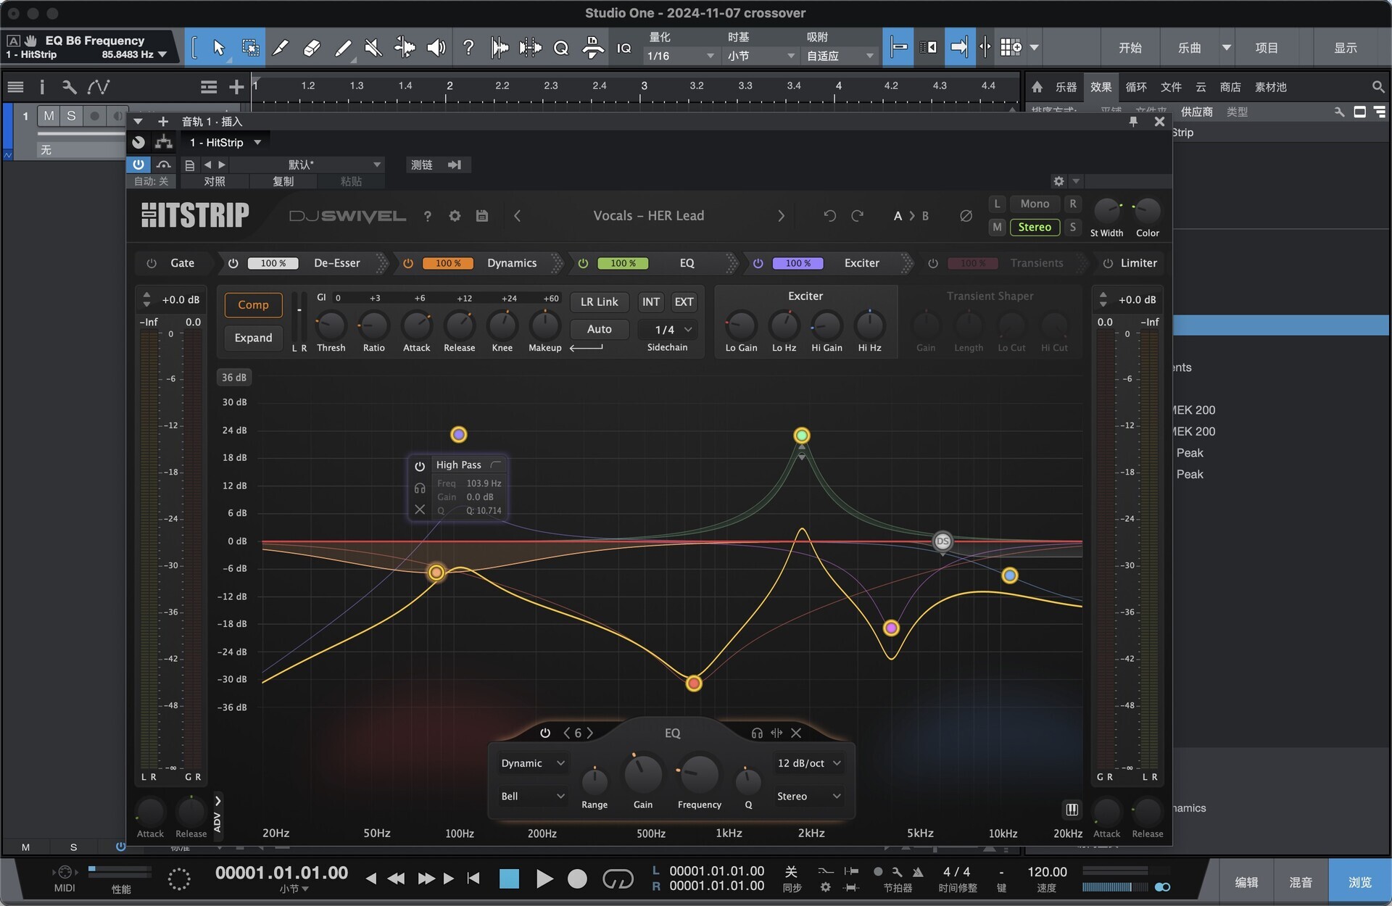Image resolution: width=1392 pixels, height=906 pixels.
Task: Switch to the 乐器 browser tab
Action: click(x=1066, y=87)
